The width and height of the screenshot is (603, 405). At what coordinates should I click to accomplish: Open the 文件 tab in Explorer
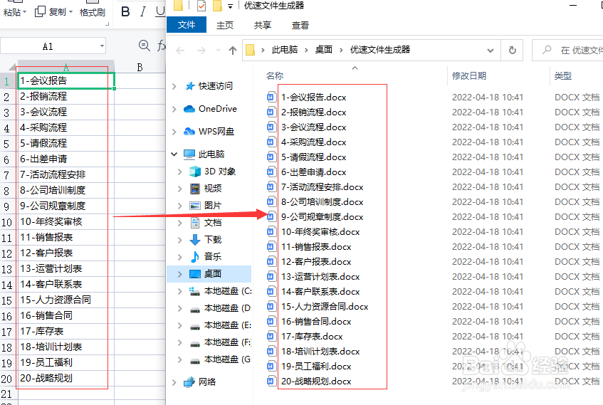click(187, 25)
